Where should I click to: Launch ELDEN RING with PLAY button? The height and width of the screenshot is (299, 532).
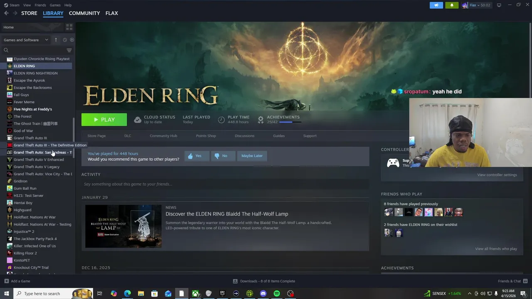click(104, 120)
